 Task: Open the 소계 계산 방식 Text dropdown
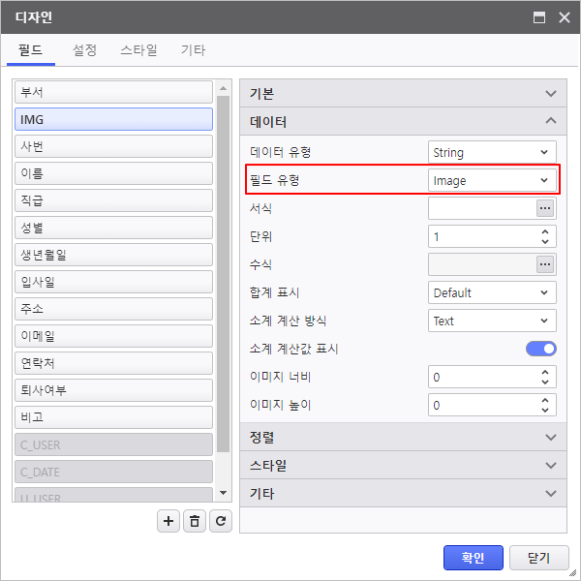click(492, 321)
